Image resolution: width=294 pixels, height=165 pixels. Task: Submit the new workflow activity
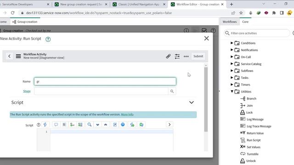point(198,56)
